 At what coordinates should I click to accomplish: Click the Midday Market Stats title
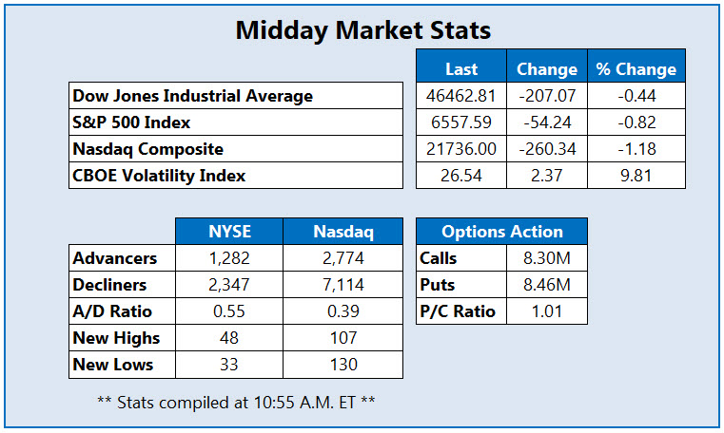[x=362, y=30]
